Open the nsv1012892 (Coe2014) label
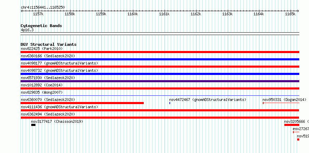Screen dimensions: 309x153 [42, 85]
